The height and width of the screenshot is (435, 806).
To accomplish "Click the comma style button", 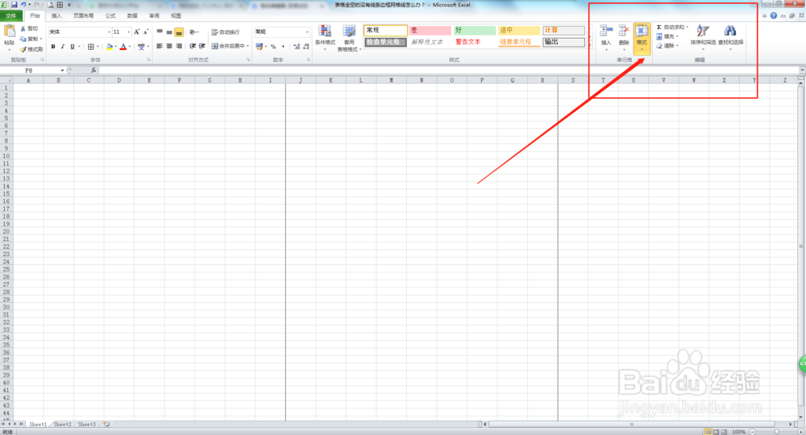I will pos(283,46).
